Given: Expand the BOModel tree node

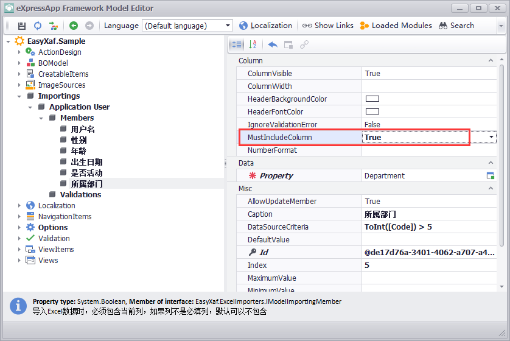Looking at the screenshot, I should 19,63.
